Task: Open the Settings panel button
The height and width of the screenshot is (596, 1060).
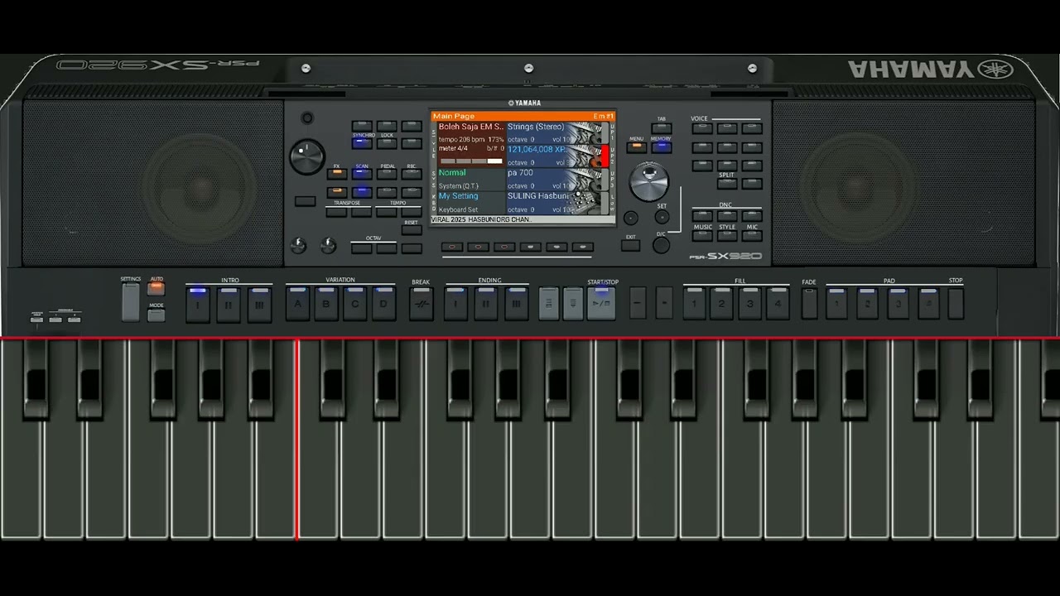Action: (131, 303)
